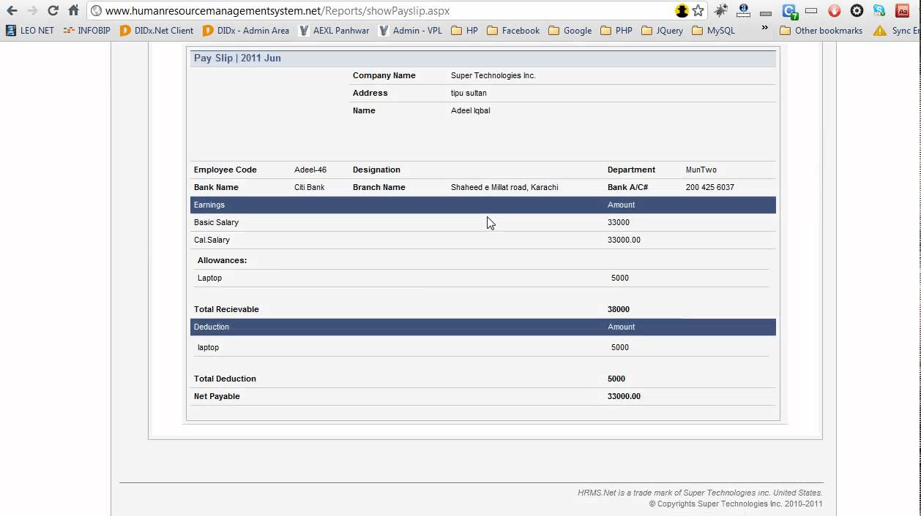Click the Earnings header label
Screen dimensions: 921x516
click(x=209, y=205)
